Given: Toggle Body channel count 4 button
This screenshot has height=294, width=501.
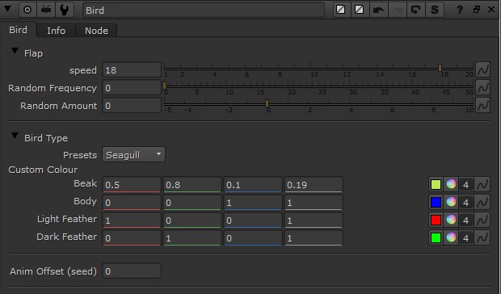Looking at the screenshot, I should tap(466, 203).
